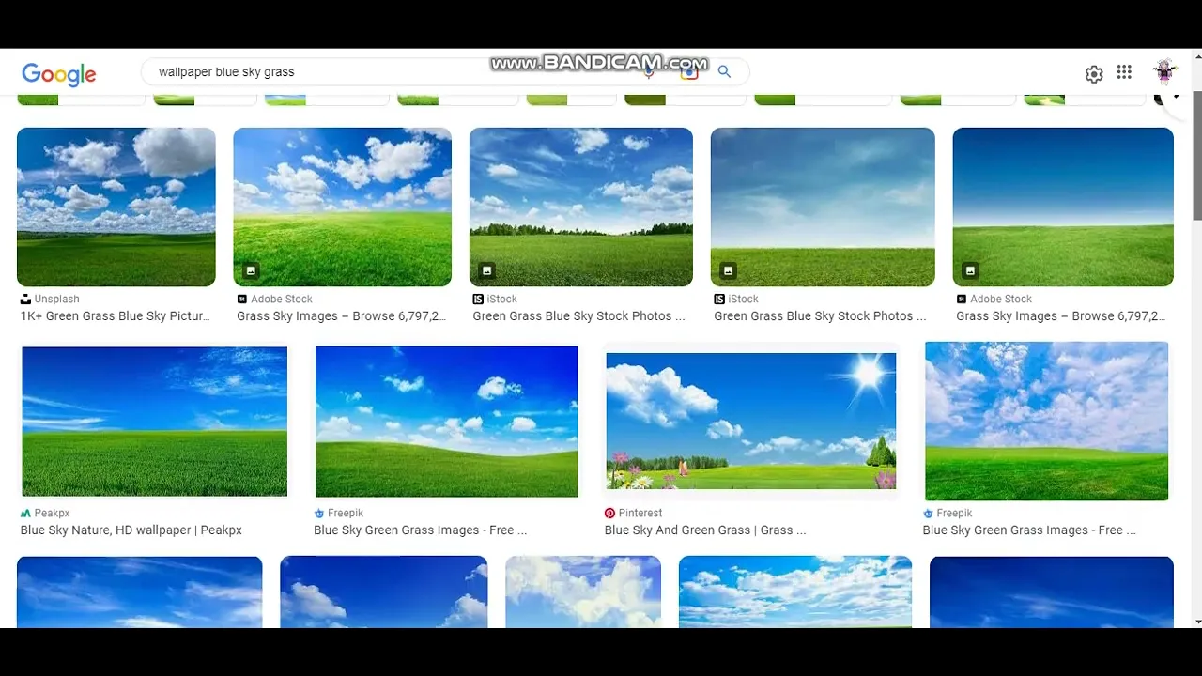Click iStock favicon under the hazy-sky field image

[x=719, y=300]
